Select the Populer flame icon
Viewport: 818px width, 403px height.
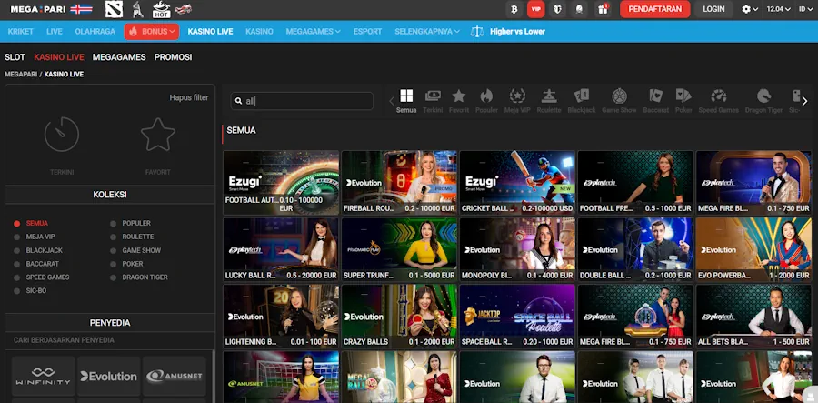486,96
